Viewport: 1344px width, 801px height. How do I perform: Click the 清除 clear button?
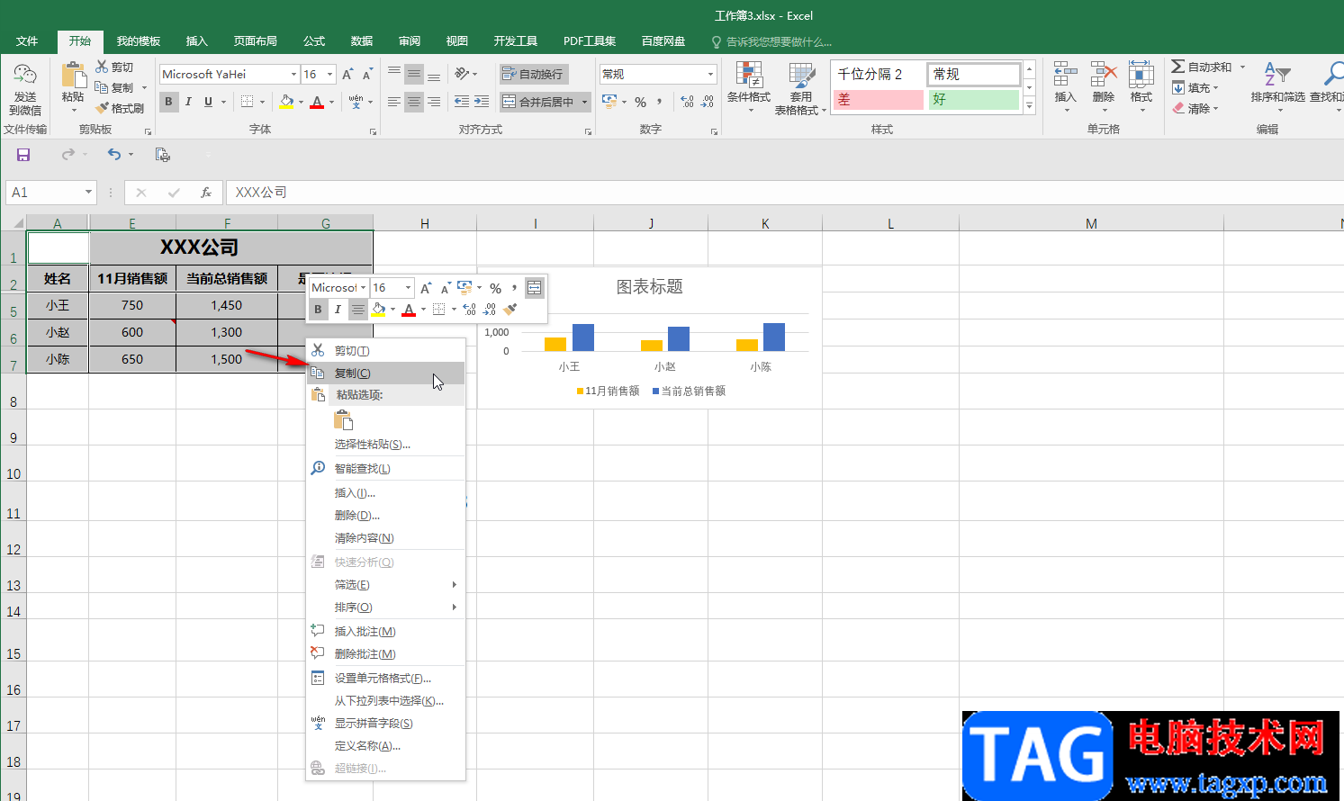[1195, 108]
